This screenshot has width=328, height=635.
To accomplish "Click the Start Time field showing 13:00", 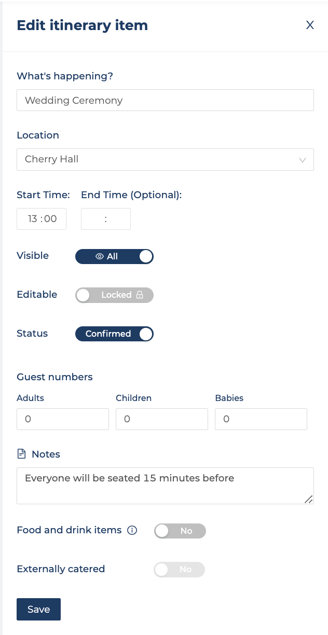I will tap(42, 219).
